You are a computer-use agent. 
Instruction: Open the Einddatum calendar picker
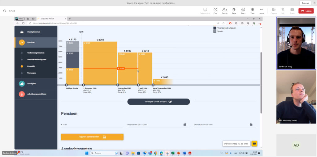click(251, 125)
